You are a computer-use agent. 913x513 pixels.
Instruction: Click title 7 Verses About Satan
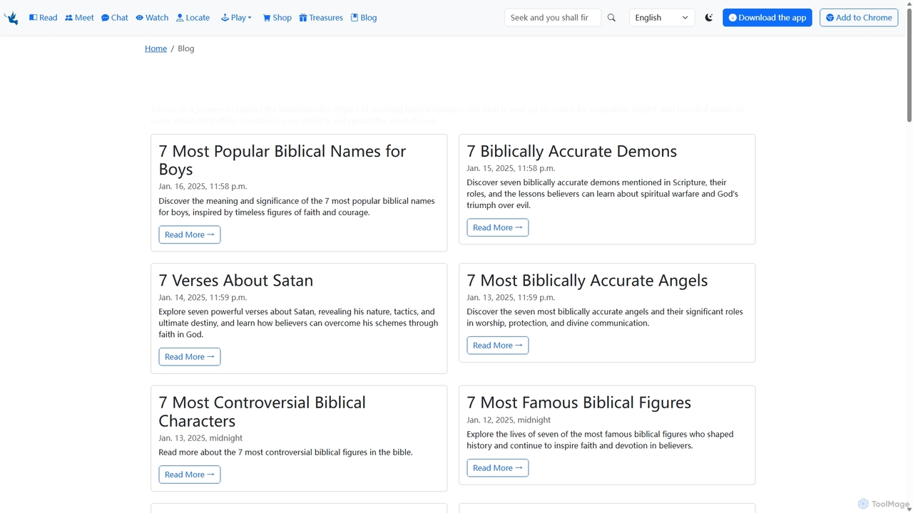236,280
